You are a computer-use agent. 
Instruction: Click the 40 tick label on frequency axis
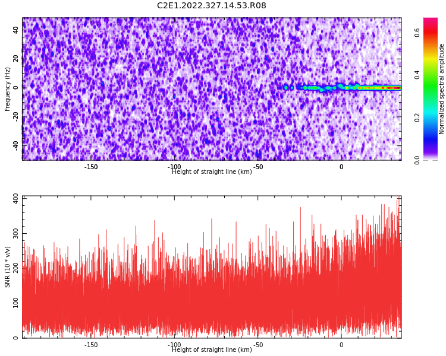16,30
